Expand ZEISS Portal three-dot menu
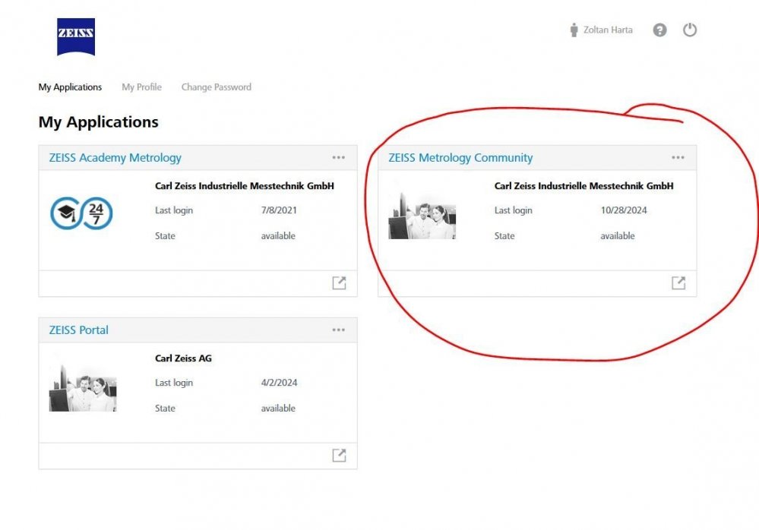 click(338, 330)
